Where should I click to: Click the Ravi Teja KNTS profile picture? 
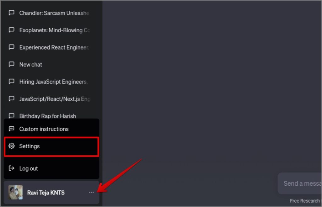(x=15, y=193)
